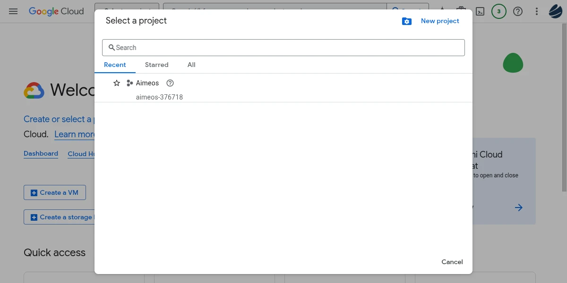Switch to the Starred tab
Screen dimensions: 567x283
tap(156, 65)
